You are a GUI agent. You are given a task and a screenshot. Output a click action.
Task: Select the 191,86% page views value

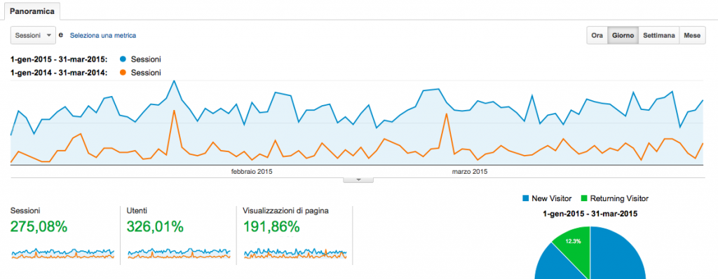coord(271,226)
